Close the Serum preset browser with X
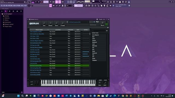Screen dimensions: 175x98 click(x=108, y=27)
